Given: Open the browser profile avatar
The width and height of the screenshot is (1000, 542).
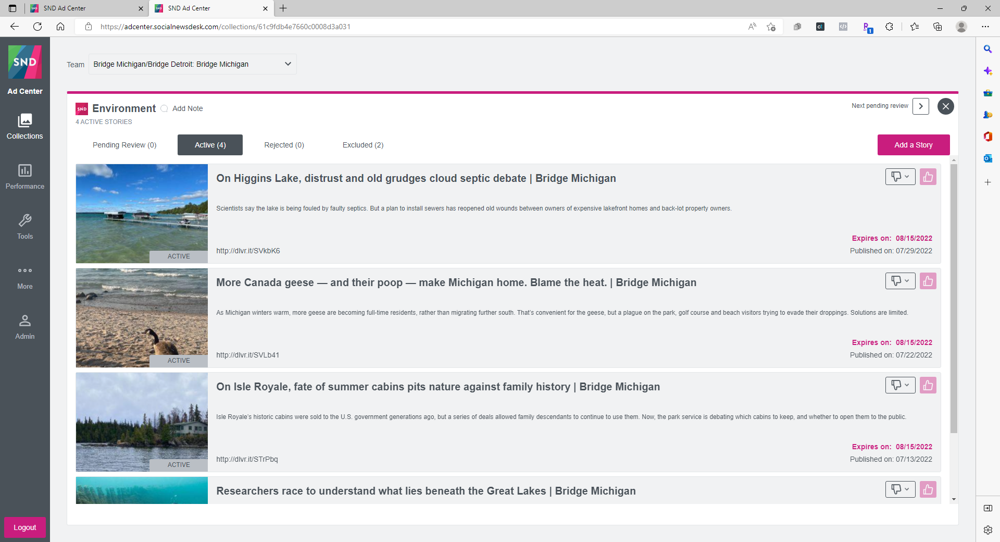Looking at the screenshot, I should point(961,27).
